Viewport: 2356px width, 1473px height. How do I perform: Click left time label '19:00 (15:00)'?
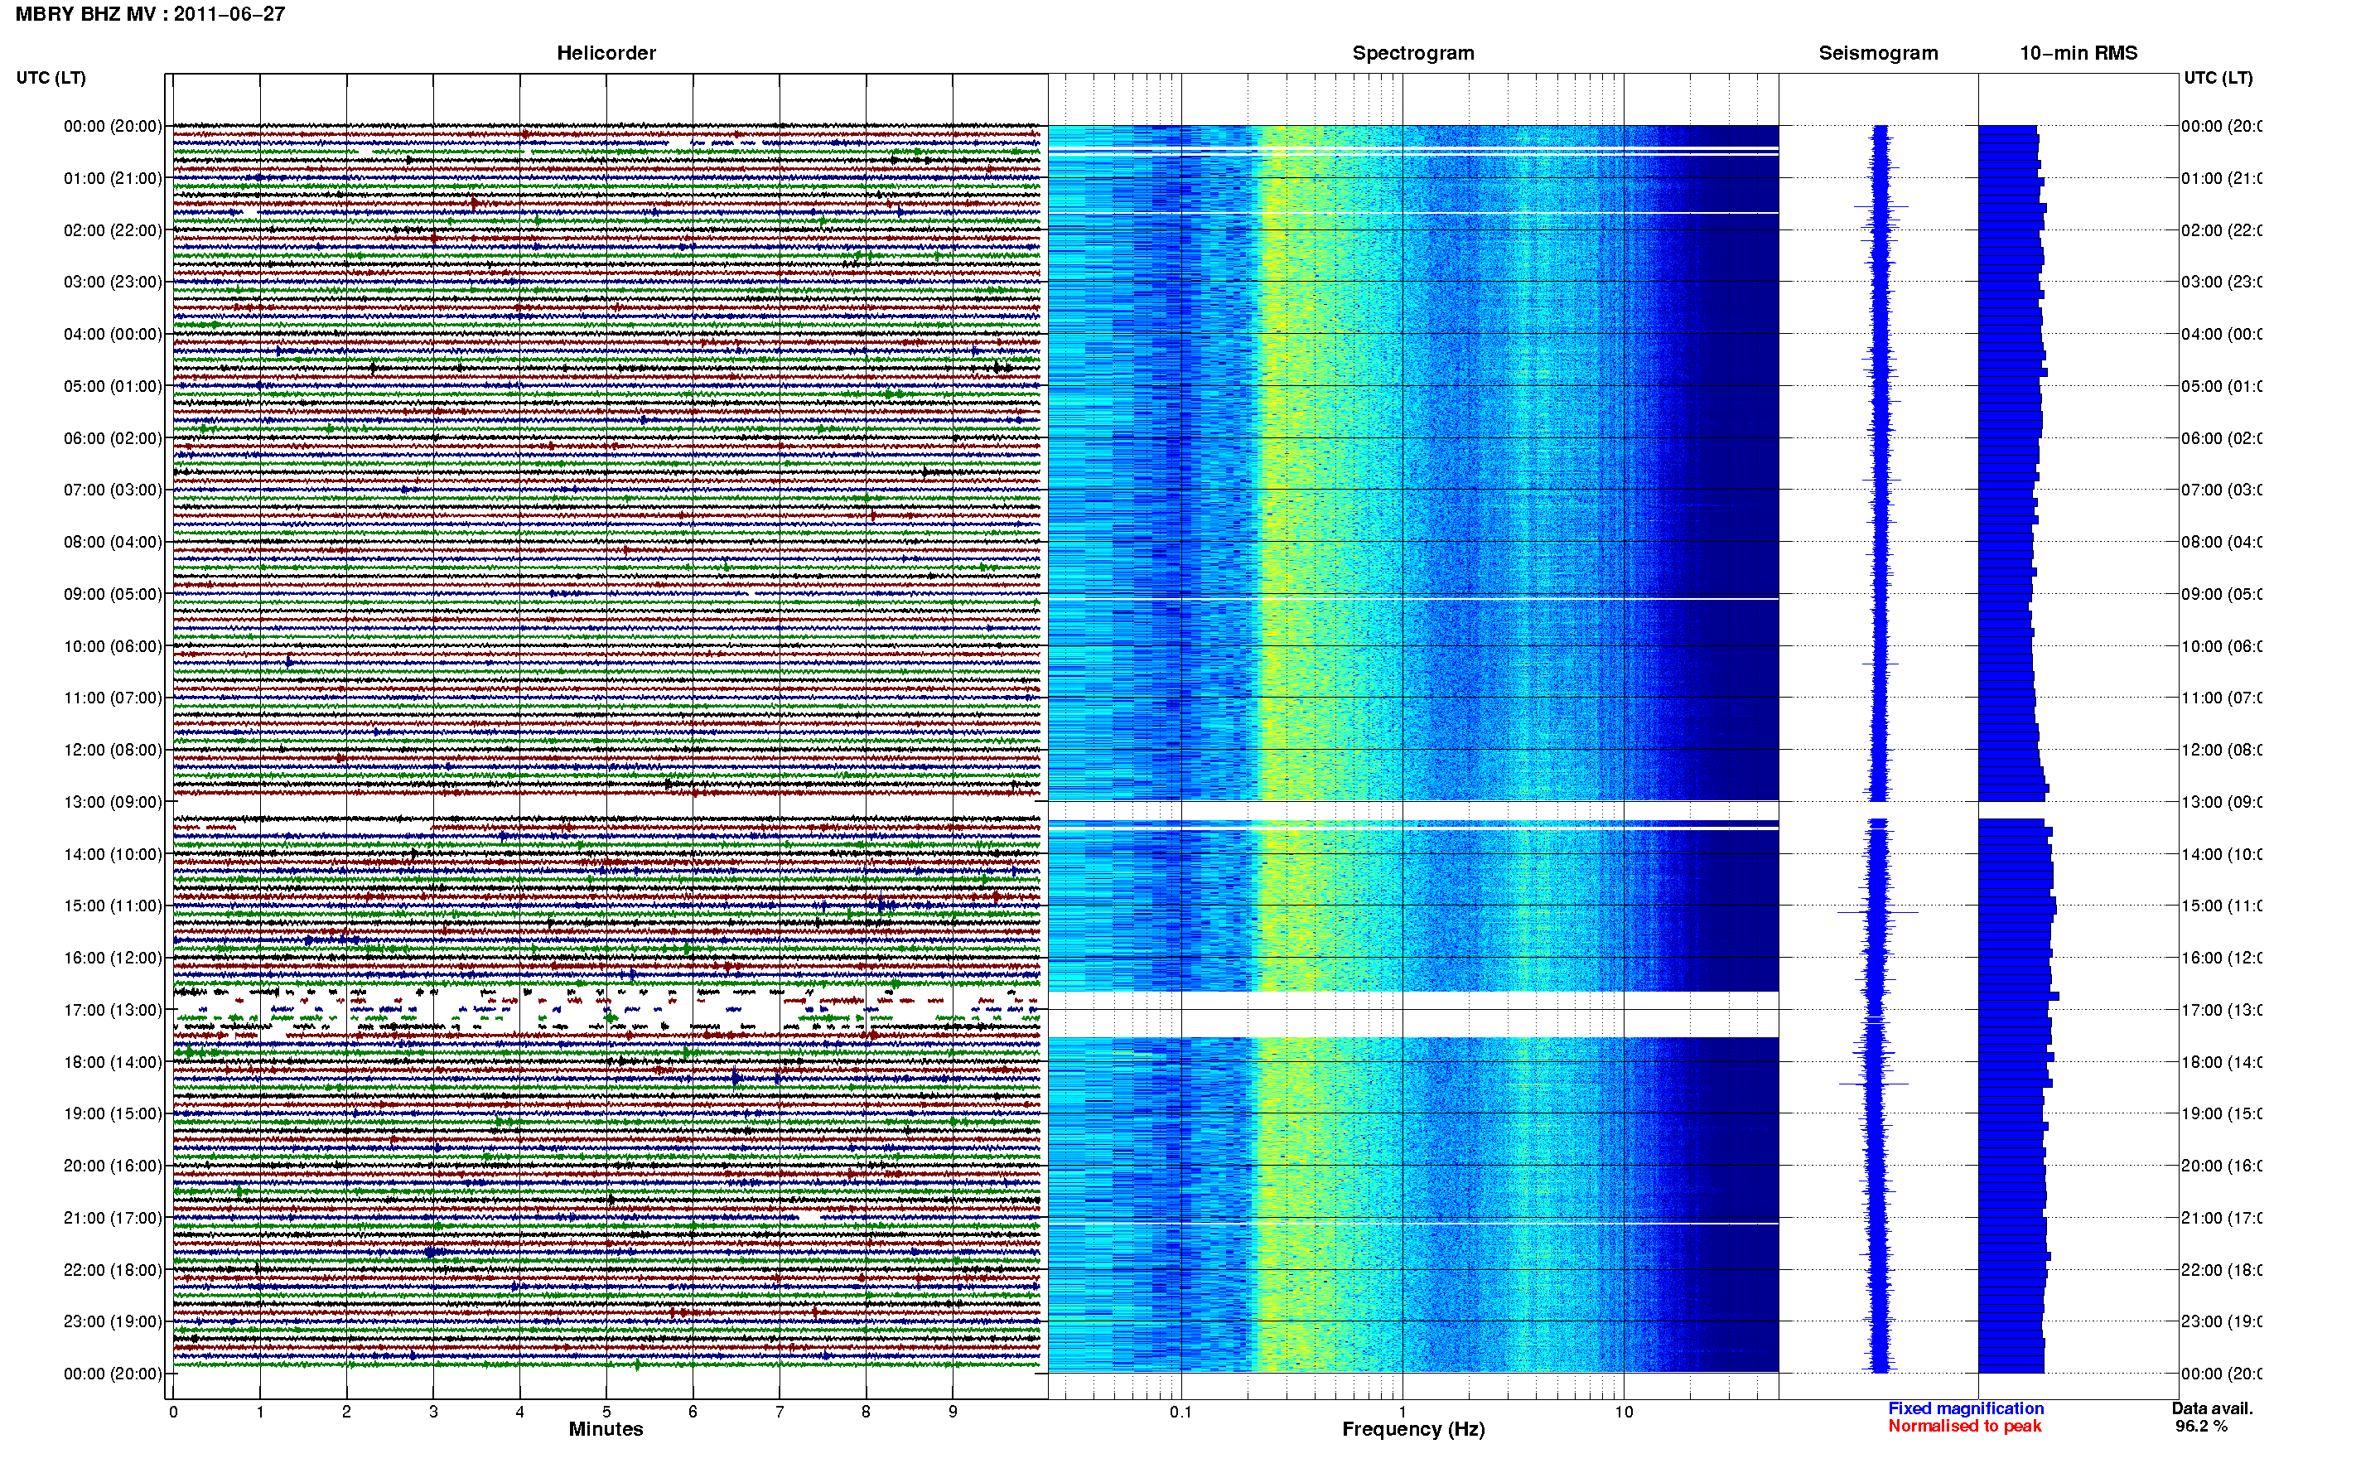coord(112,1113)
